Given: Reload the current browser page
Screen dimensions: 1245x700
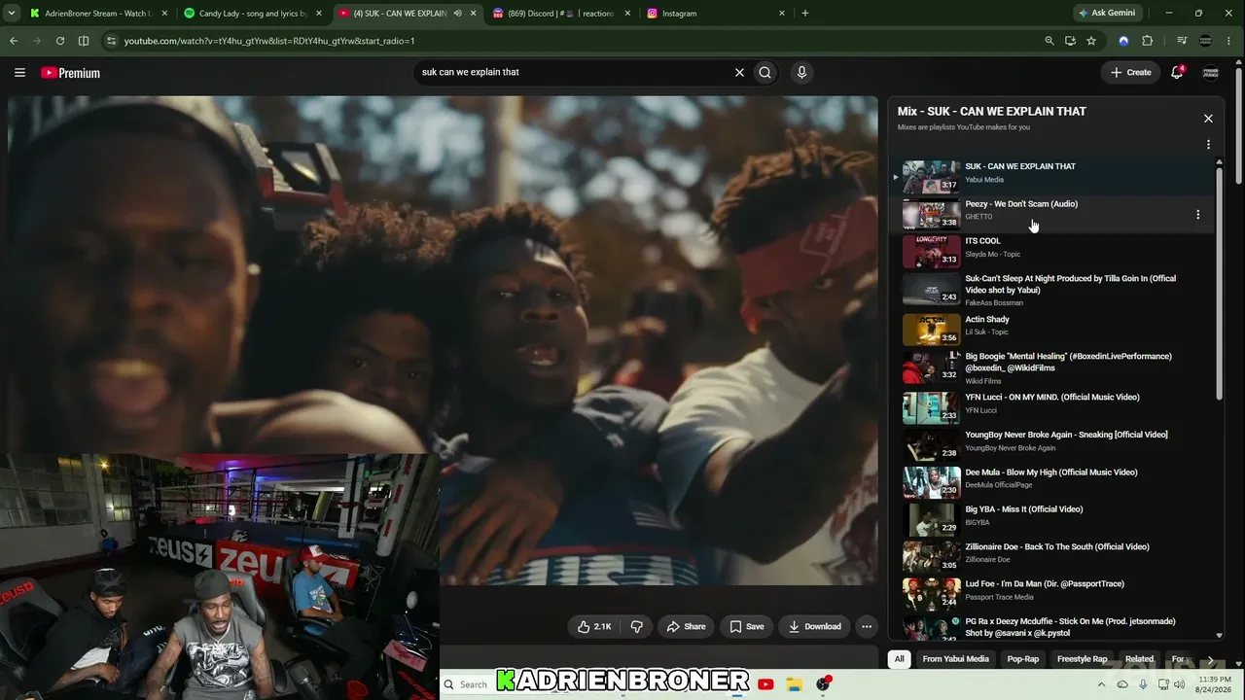Looking at the screenshot, I should click(60, 41).
